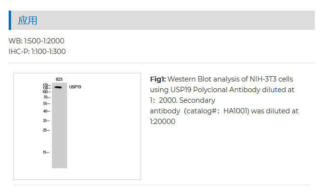Click the 170 kDa marker label
This screenshot has width=323, height=192.
tap(45, 84)
